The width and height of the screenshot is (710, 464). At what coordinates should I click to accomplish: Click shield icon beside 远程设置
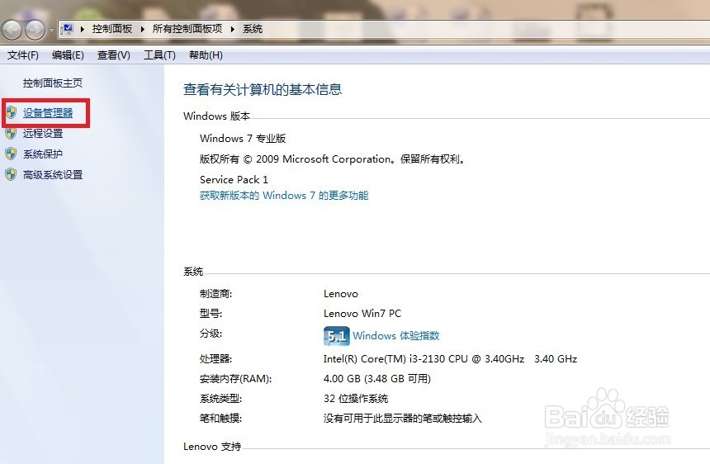(x=12, y=133)
